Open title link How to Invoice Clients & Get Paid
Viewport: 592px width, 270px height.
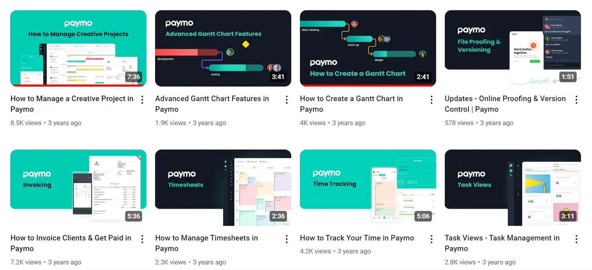71,243
